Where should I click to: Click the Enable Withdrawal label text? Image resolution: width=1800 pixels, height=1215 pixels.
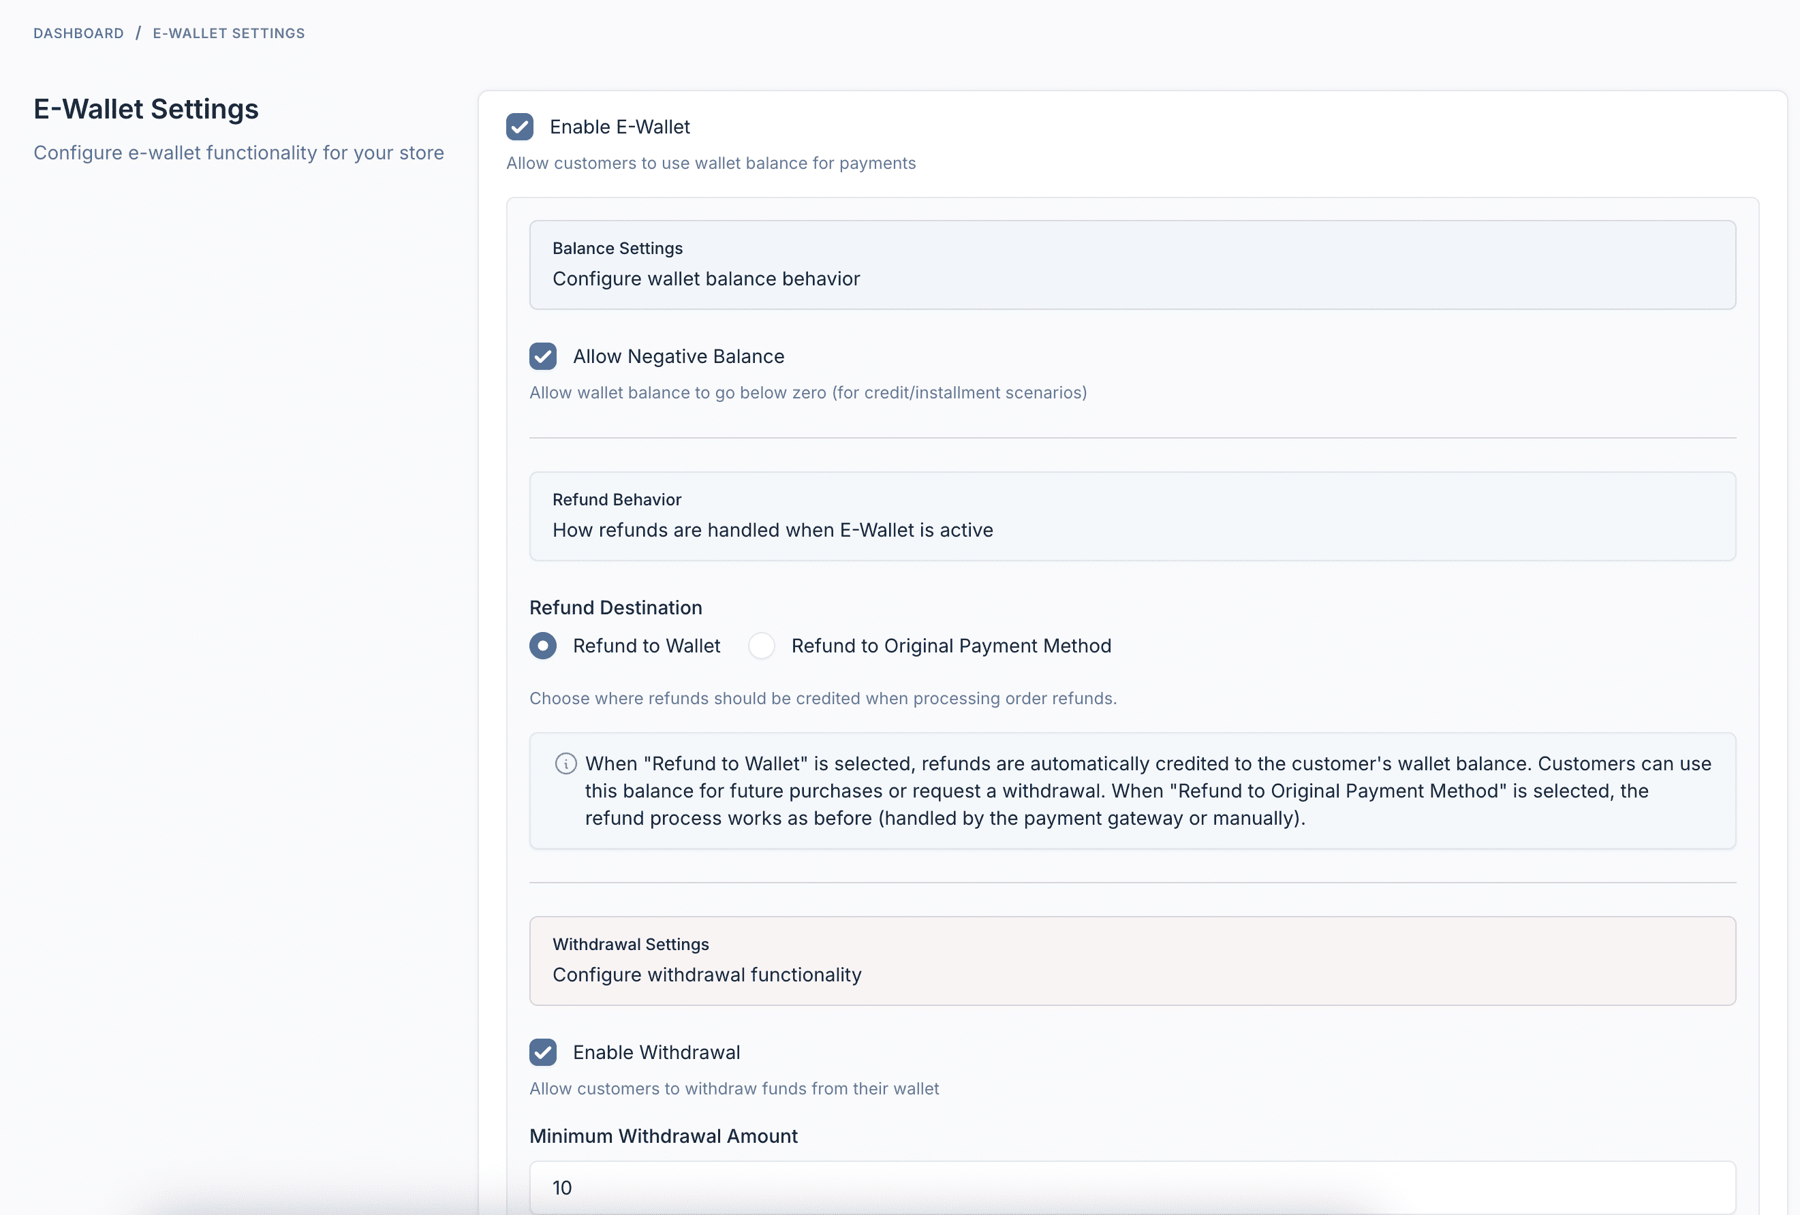pos(656,1052)
